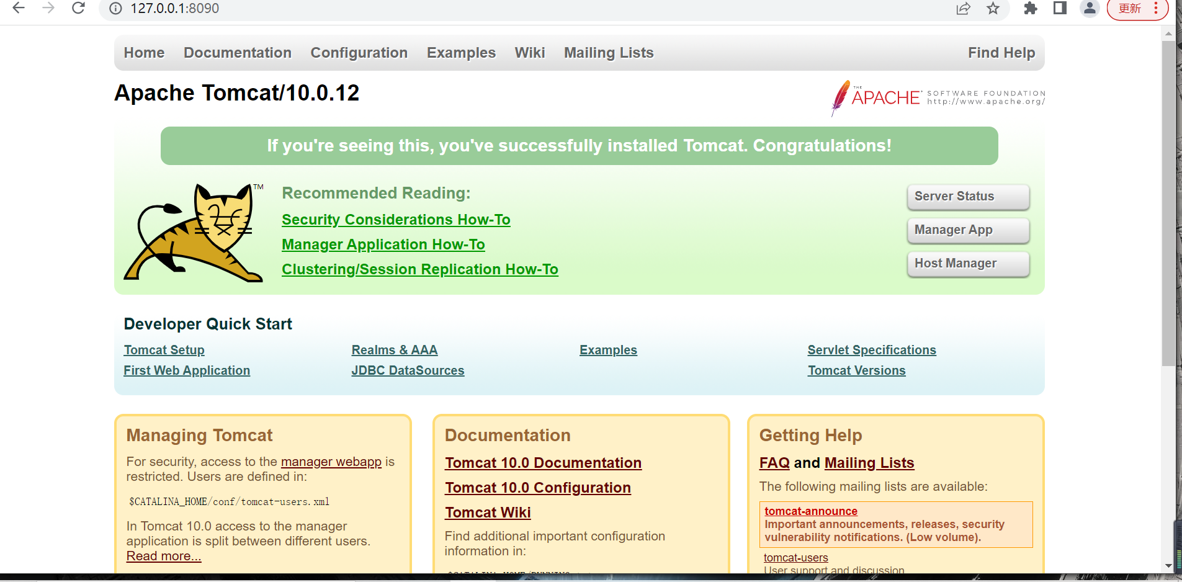This screenshot has width=1182, height=582.
Task: Open the Tomcat Setup link
Action: click(164, 350)
